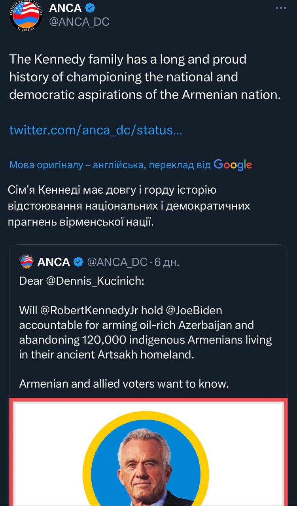Open the ANCA profile avatar at top
Viewport: 297px width, 506px height.
point(25,17)
